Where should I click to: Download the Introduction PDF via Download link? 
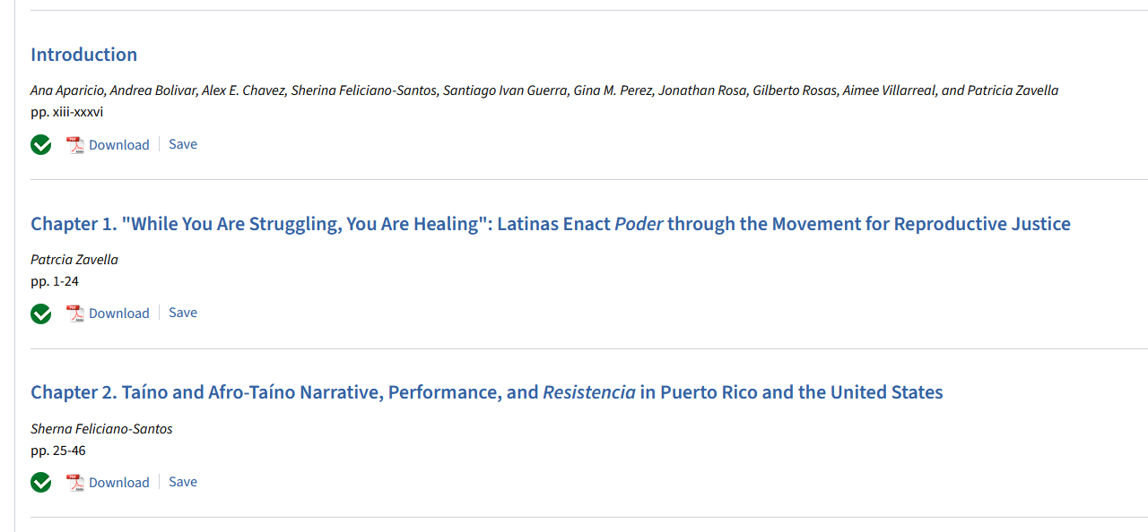click(x=118, y=145)
